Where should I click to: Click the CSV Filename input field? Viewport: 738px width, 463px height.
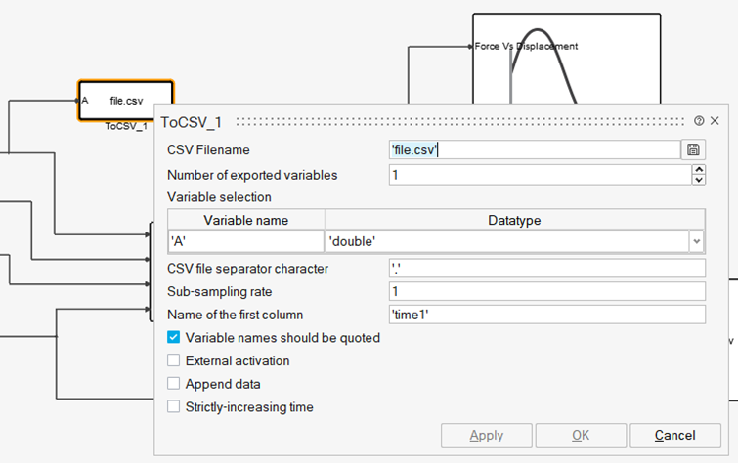pyautogui.click(x=534, y=149)
